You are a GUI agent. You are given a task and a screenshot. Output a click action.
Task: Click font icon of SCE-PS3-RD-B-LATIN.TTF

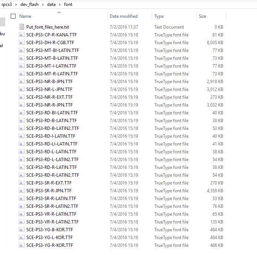click(x=22, y=120)
